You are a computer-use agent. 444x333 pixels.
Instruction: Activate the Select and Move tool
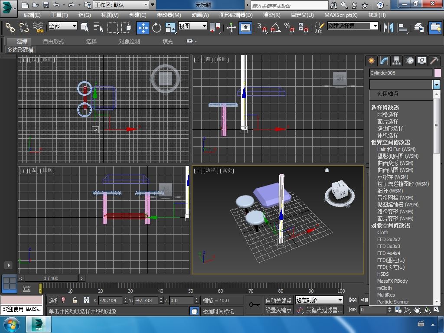coord(143,27)
